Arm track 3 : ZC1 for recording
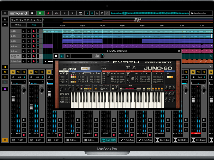Screen dimensions: 214x160 tap(34, 41)
